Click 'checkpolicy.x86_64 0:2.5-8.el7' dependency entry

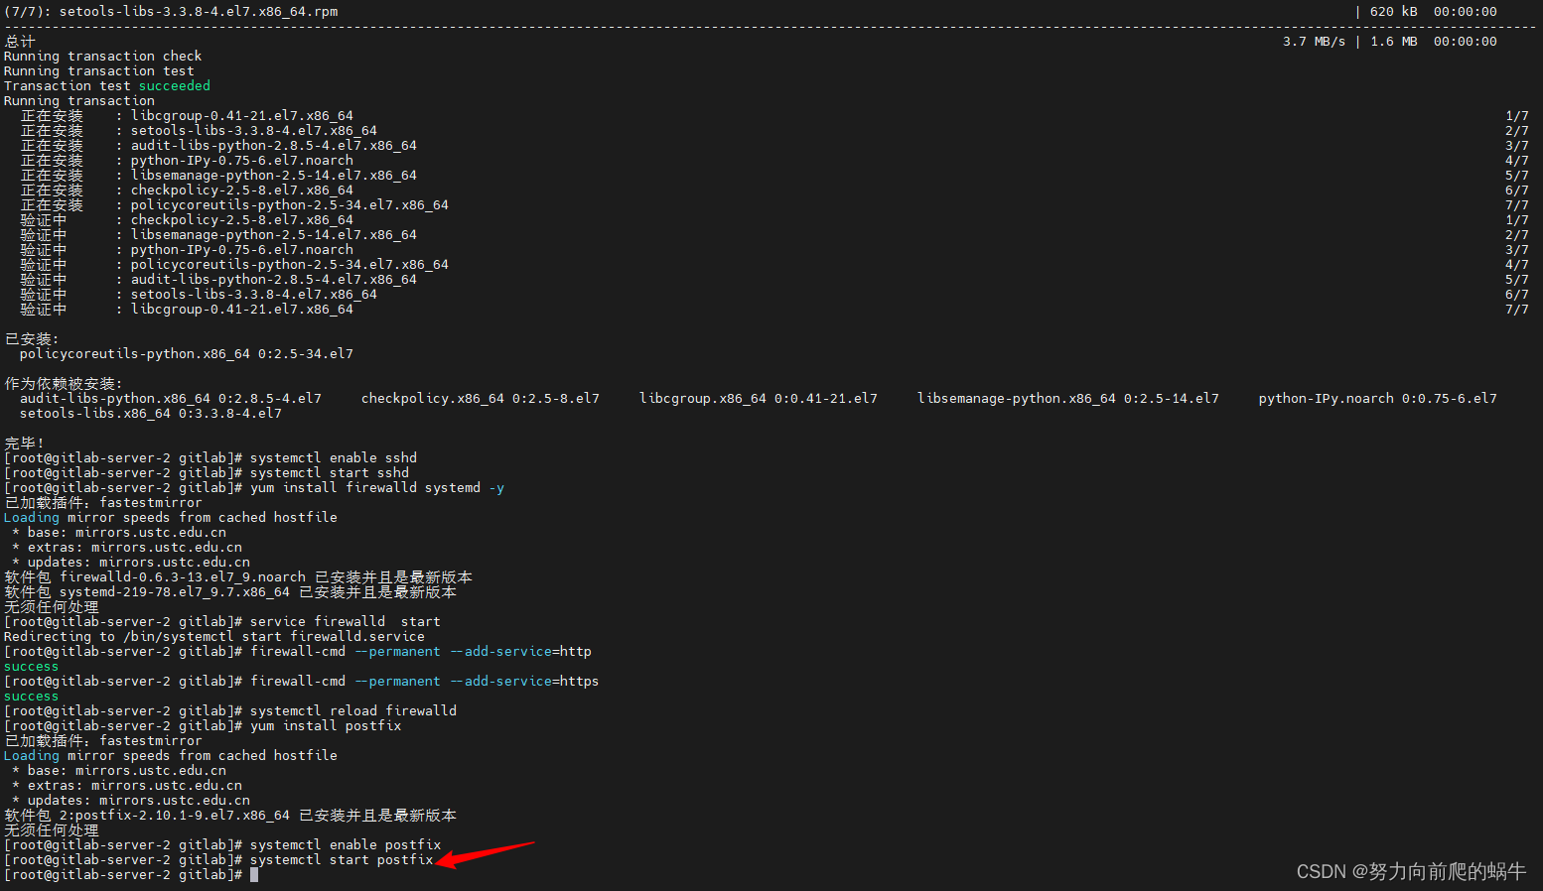coord(481,399)
